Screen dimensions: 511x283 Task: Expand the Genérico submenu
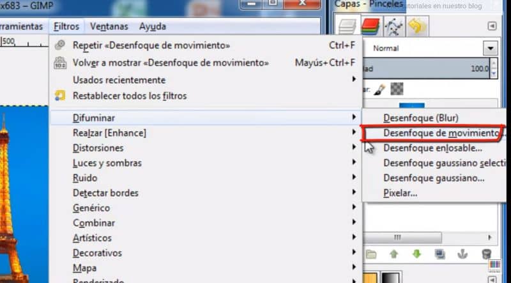[205, 208]
